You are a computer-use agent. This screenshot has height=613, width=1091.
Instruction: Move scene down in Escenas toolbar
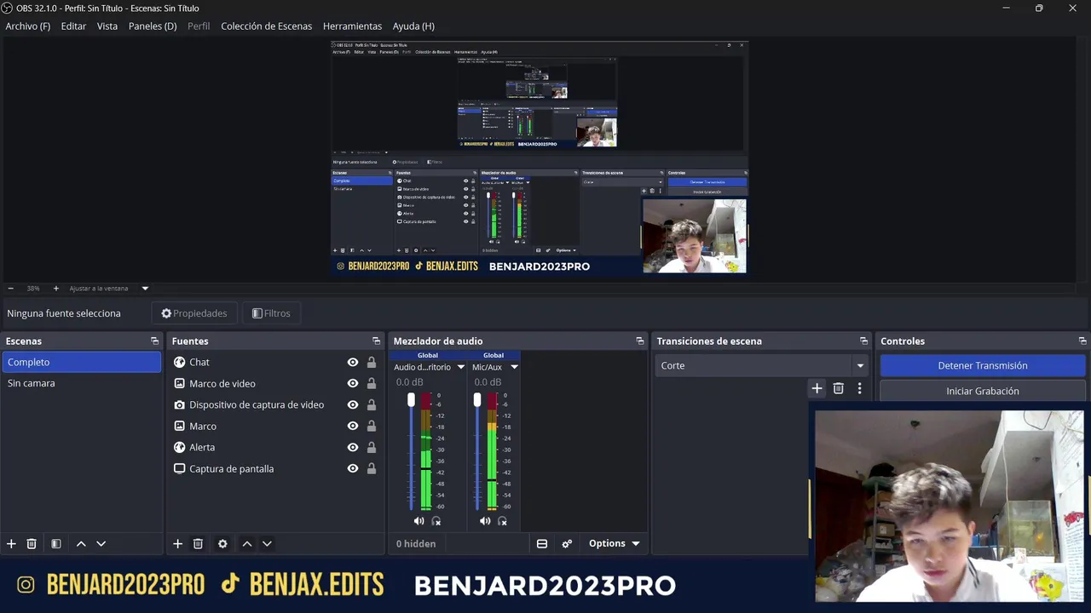point(101,543)
